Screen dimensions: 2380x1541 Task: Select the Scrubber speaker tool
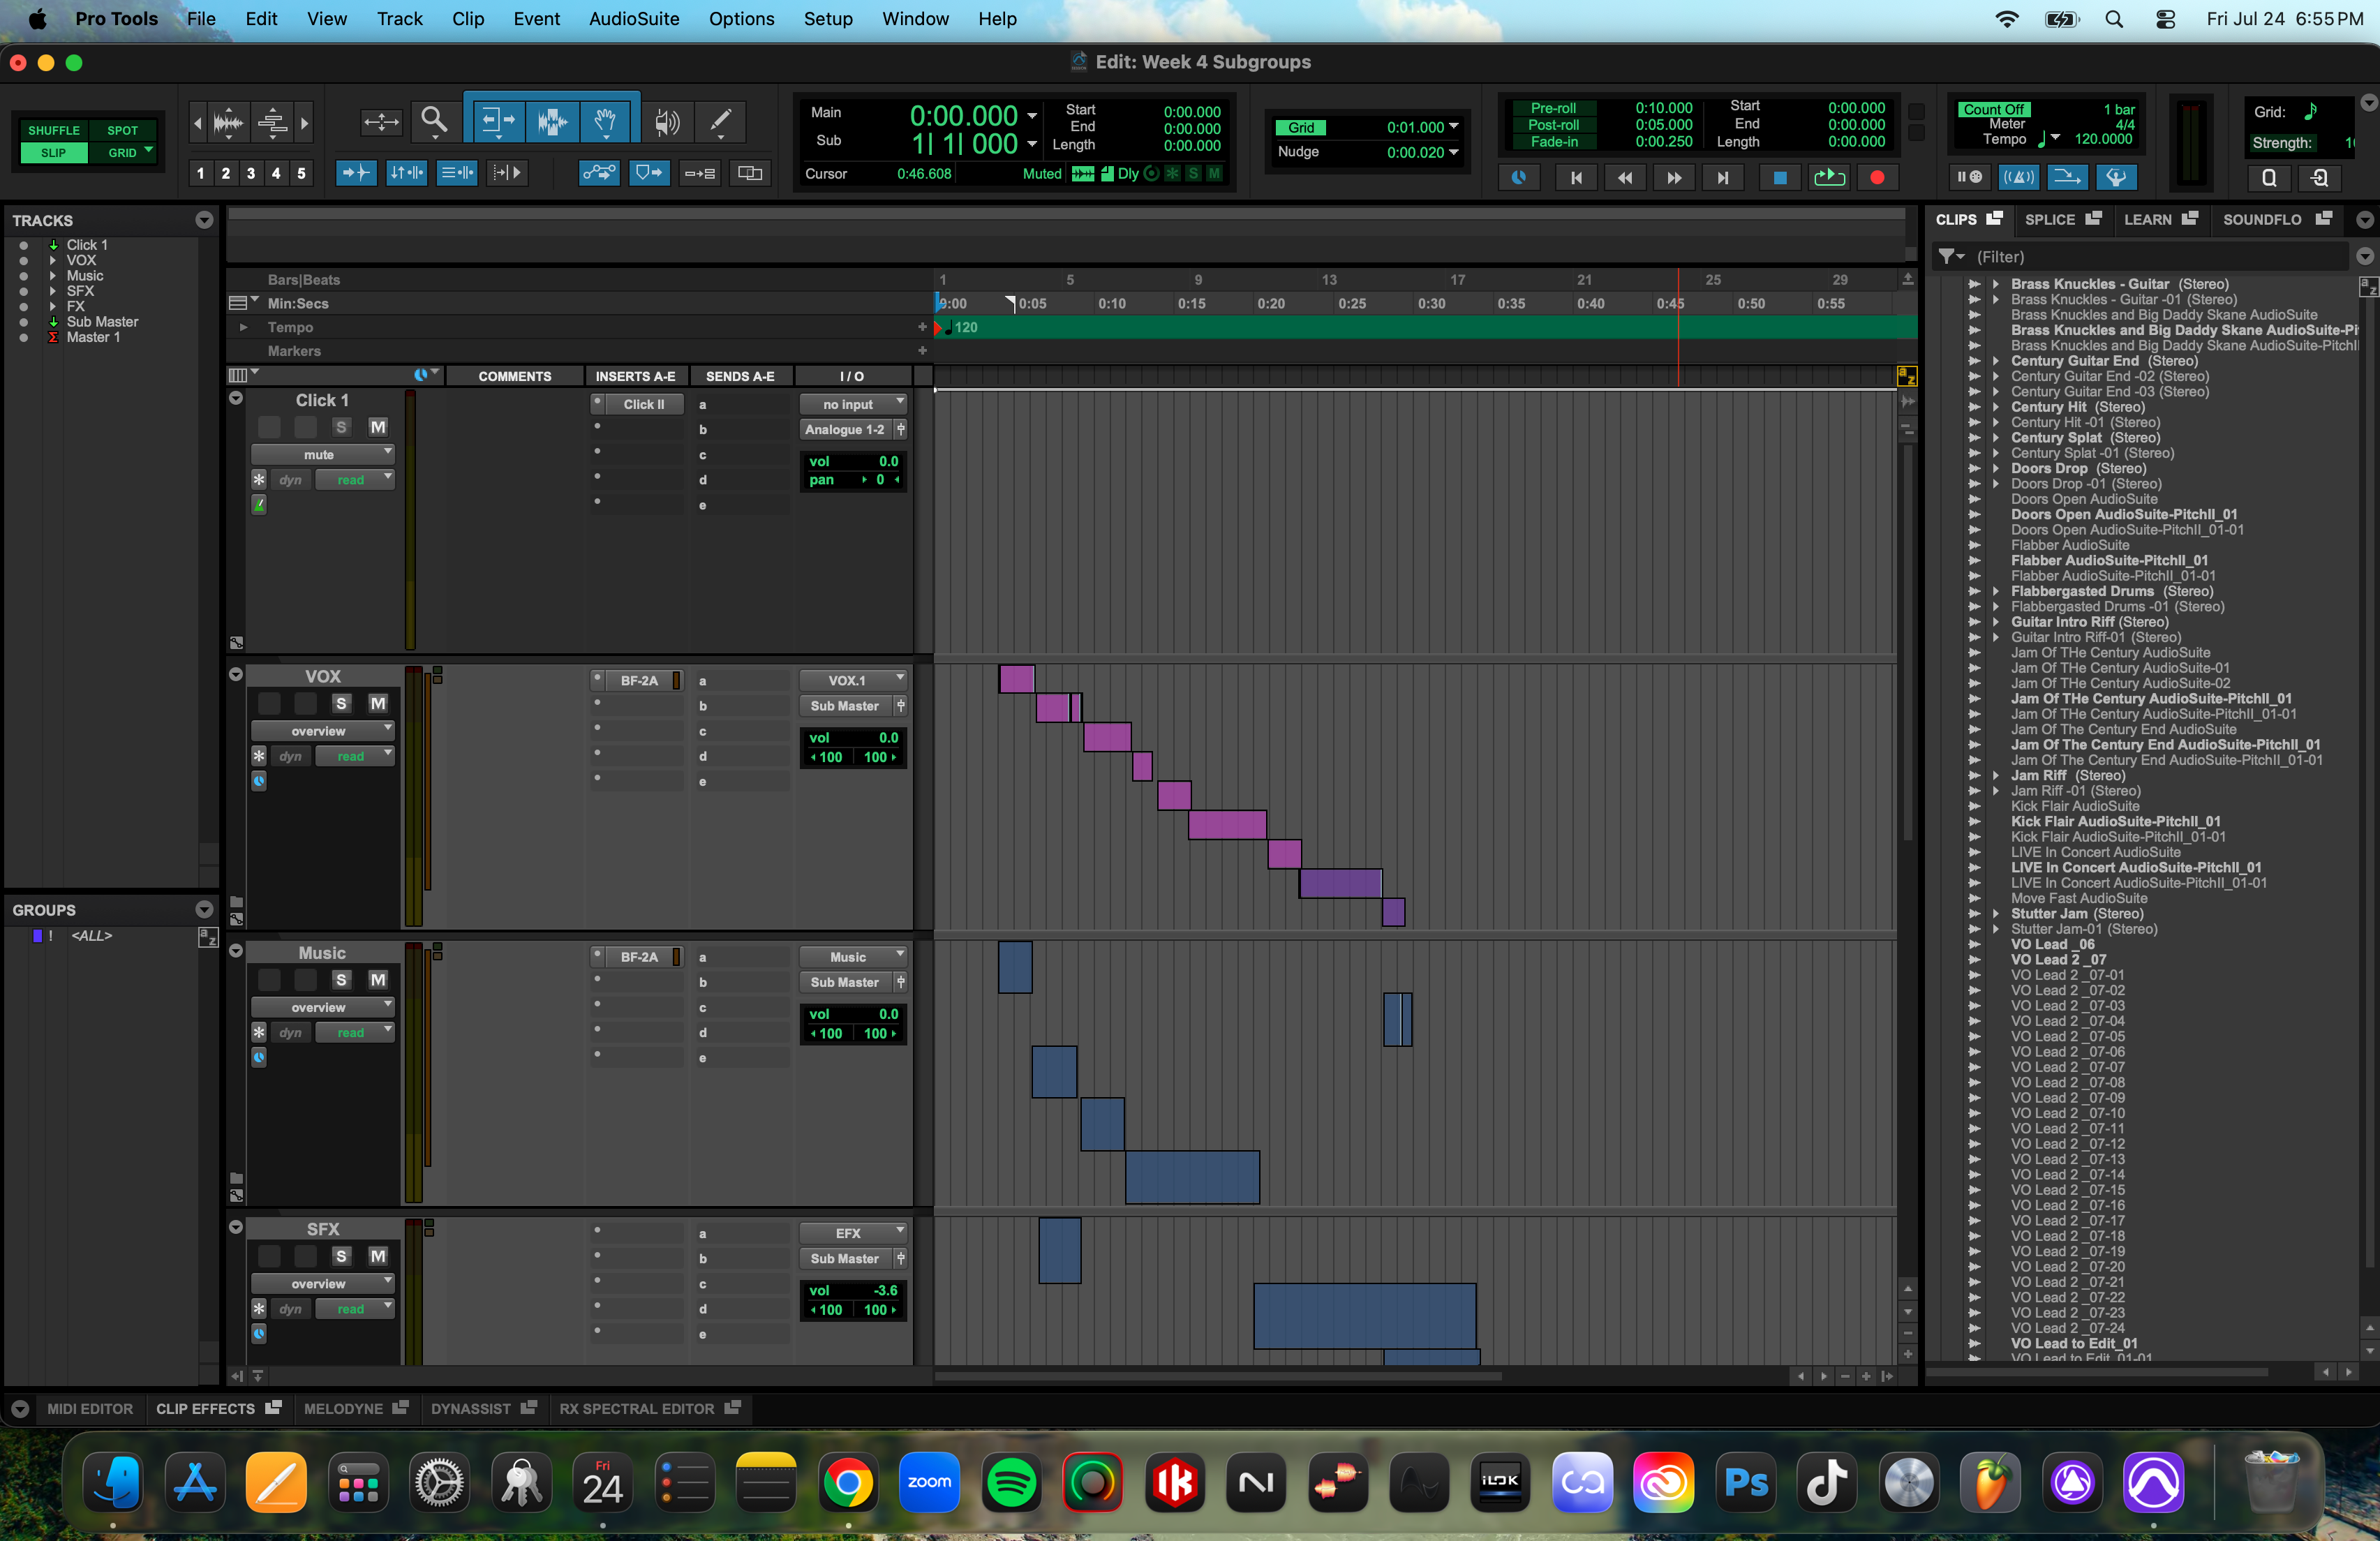point(667,121)
